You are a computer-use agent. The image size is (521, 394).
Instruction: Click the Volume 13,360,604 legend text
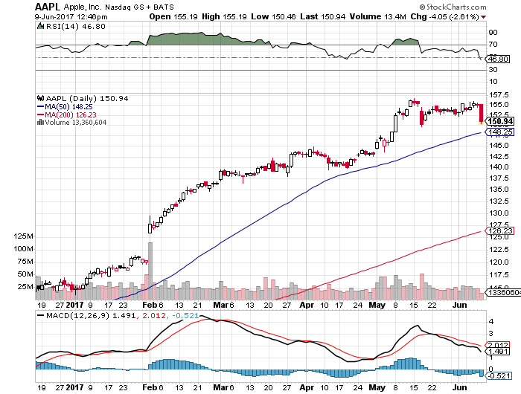tap(76, 123)
